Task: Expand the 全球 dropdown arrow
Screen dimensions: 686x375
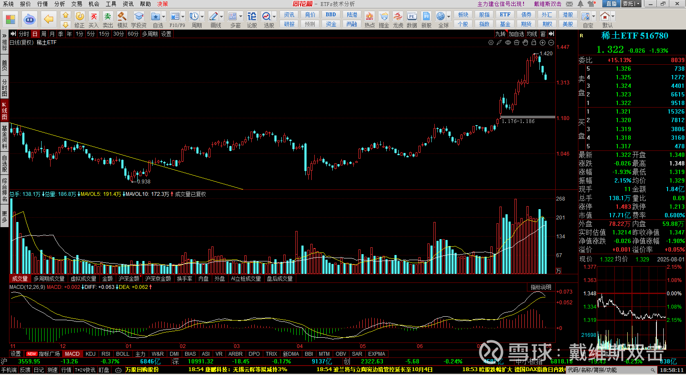Action: click(448, 17)
